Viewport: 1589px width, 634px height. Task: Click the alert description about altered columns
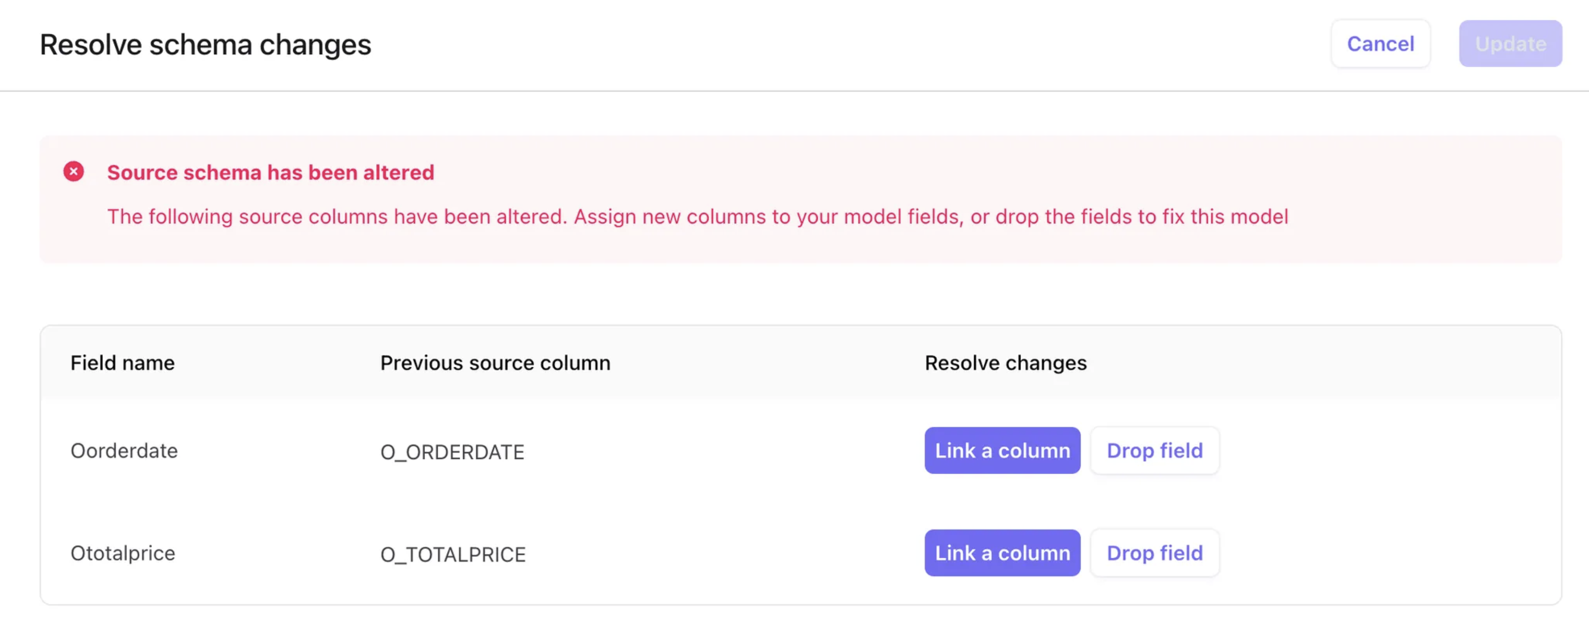[697, 217]
